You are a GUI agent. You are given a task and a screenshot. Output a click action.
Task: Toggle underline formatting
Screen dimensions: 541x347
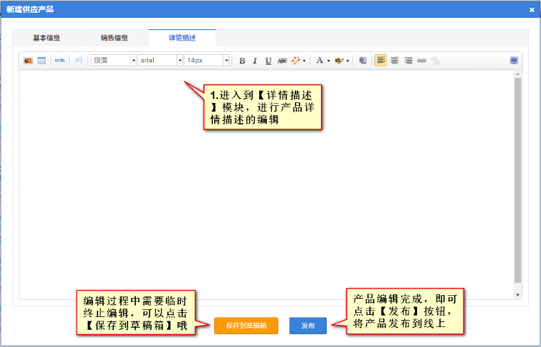[268, 60]
